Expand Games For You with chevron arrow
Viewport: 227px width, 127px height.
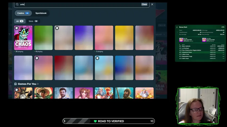pyautogui.click(x=38, y=84)
